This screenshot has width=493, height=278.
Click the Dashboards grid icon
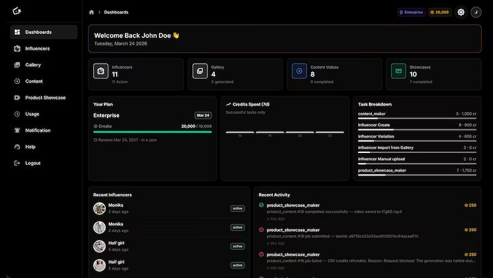coord(17,32)
